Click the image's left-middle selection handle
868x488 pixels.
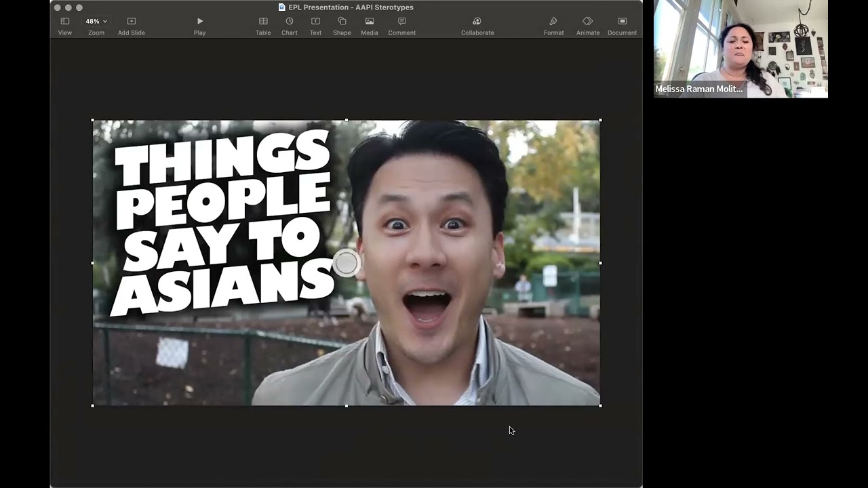point(93,263)
